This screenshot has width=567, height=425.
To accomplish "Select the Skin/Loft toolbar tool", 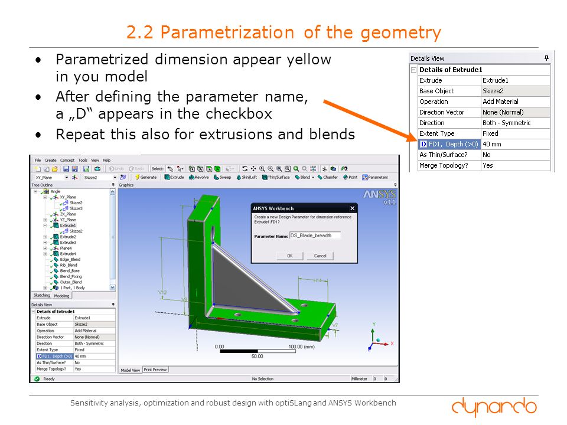I will point(247,178).
